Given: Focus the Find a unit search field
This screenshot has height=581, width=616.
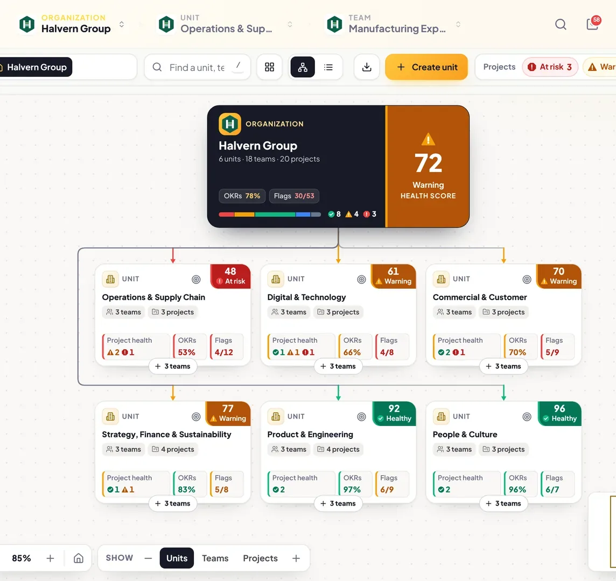Looking at the screenshot, I should click(197, 67).
